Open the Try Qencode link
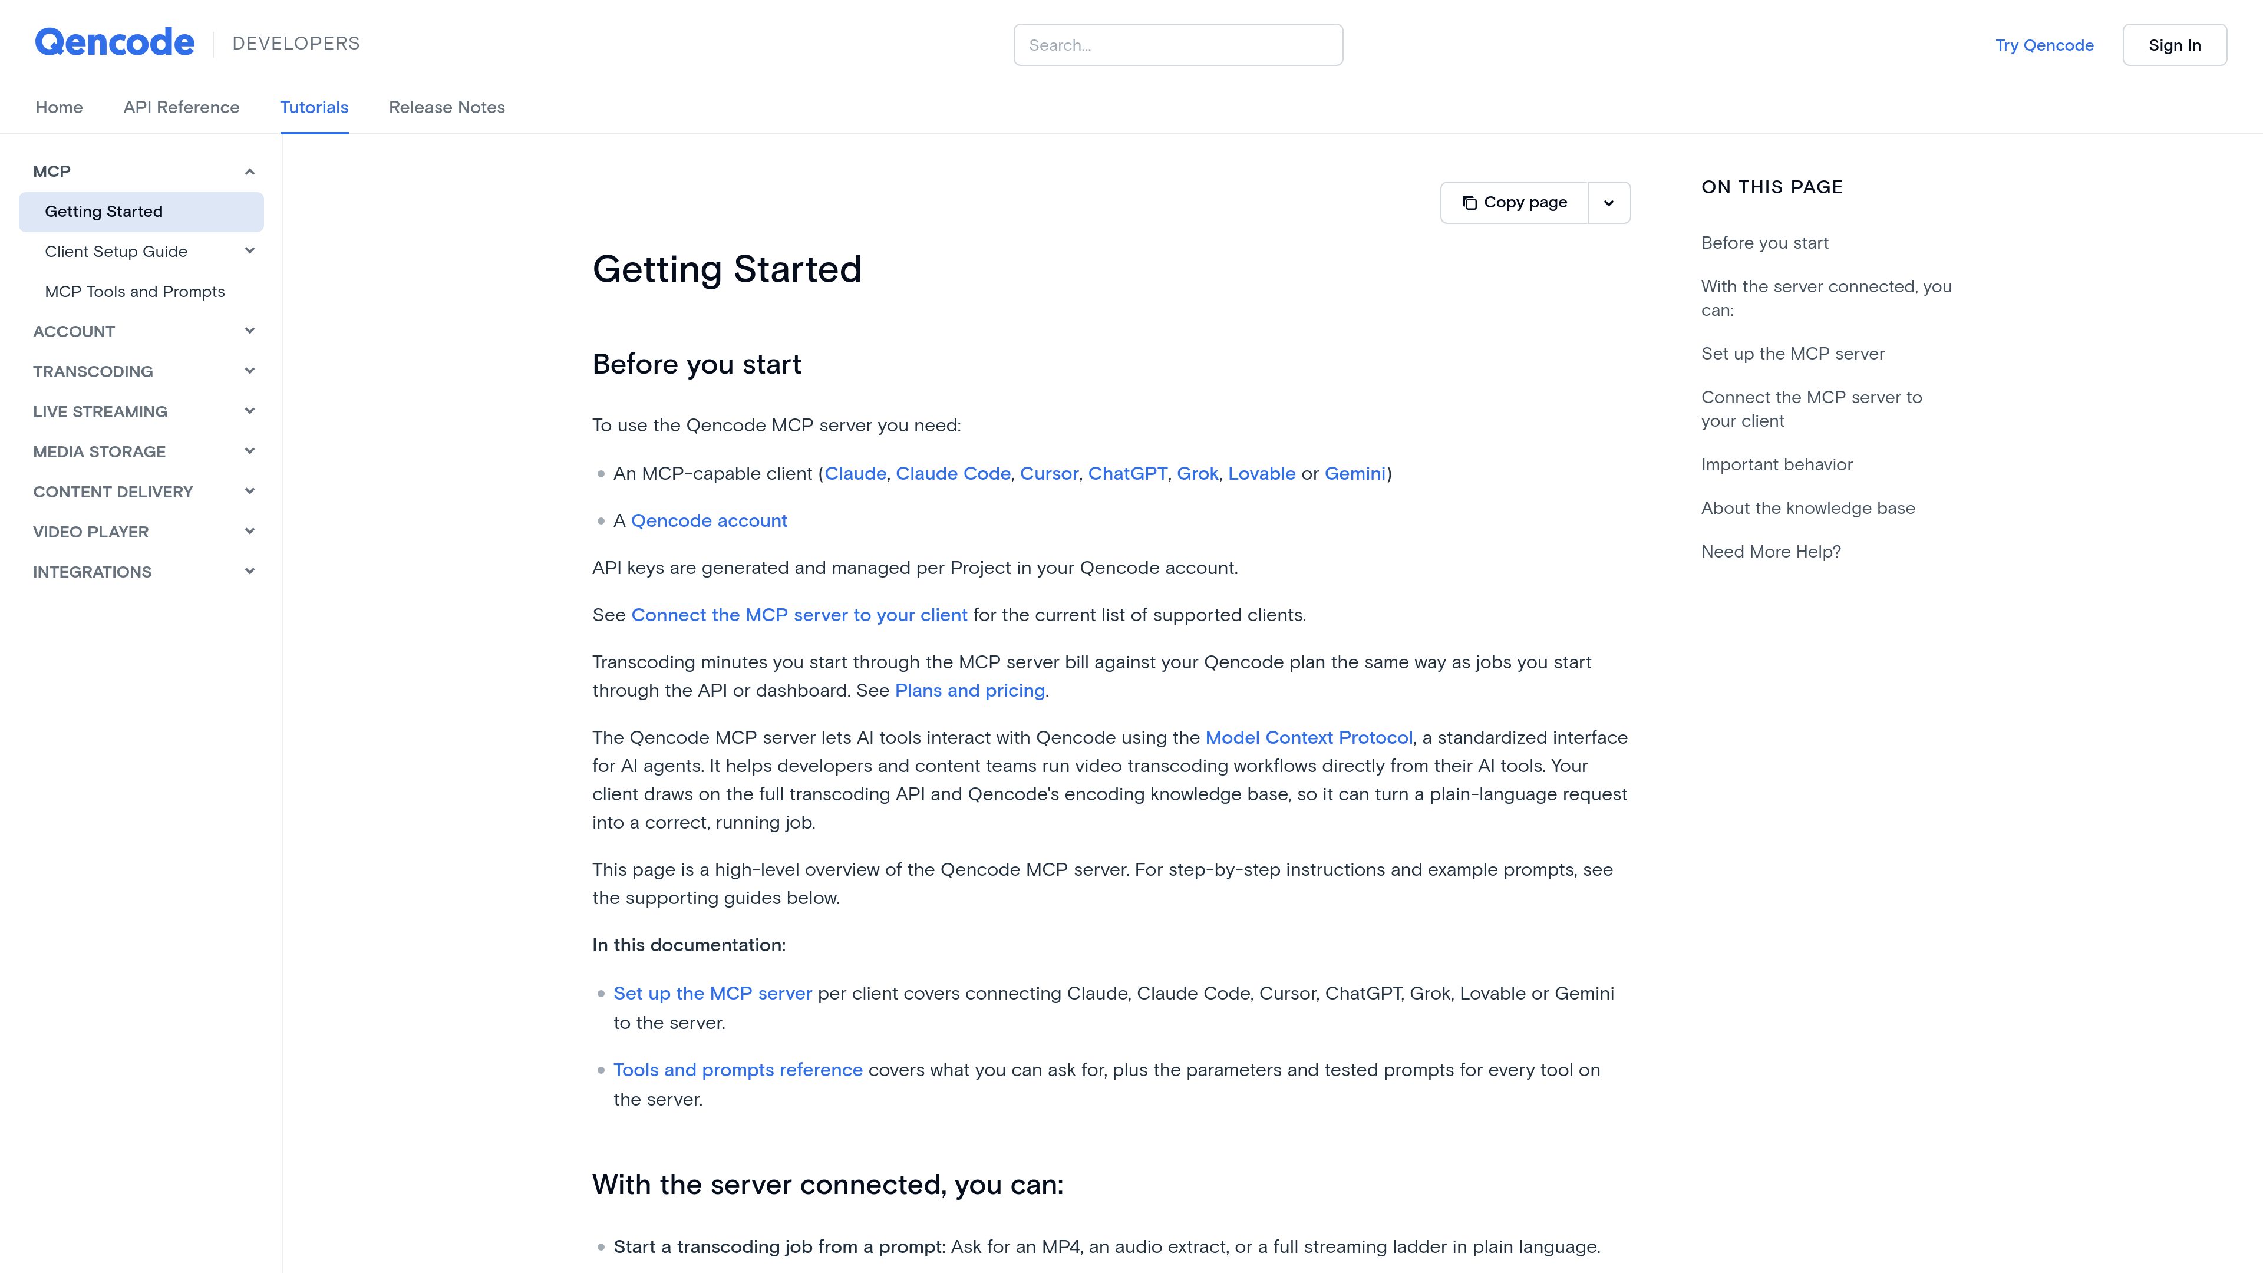Image resolution: width=2263 pixels, height=1273 pixels. pos(2044,45)
